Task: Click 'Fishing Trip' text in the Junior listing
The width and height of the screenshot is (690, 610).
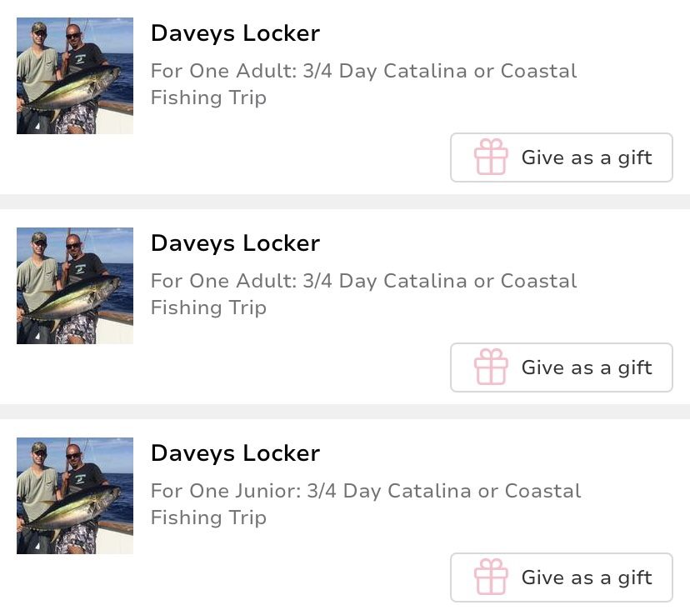Action: point(208,517)
